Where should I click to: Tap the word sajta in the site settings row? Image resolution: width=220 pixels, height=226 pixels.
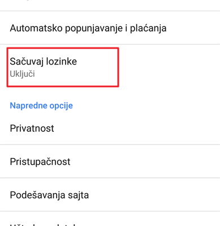tap(79, 195)
